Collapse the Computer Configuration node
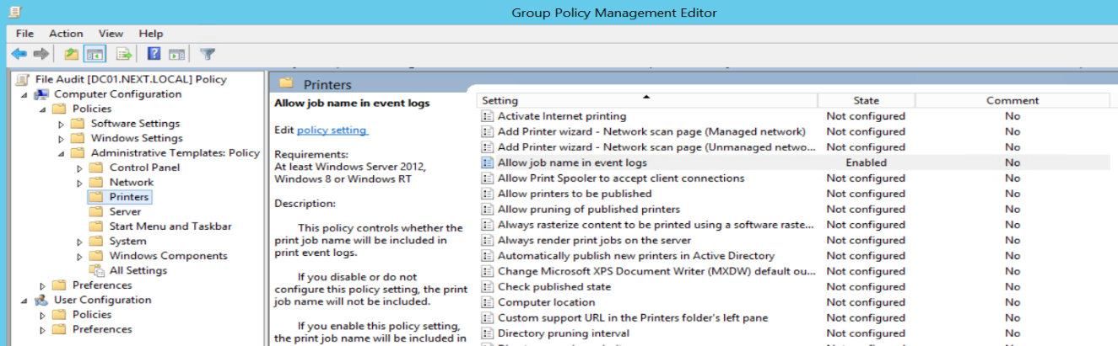Viewport: 1118px width, 346px height. (24, 94)
